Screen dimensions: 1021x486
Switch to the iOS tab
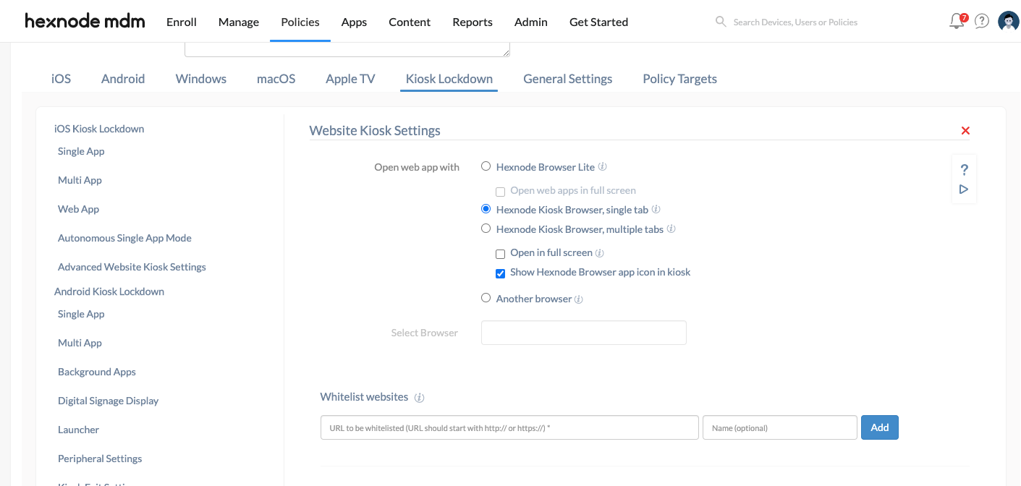(62, 79)
